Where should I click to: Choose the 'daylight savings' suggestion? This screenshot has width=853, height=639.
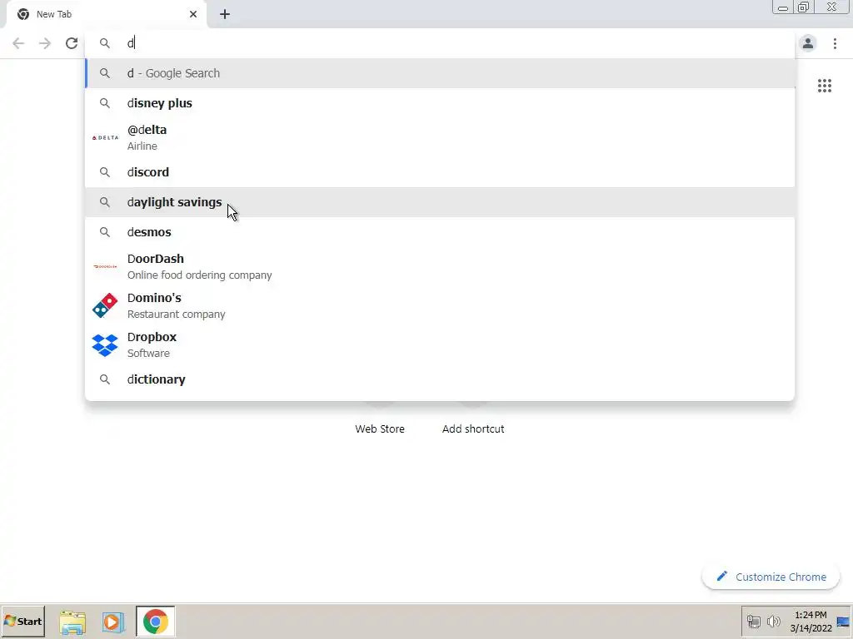tap(440, 202)
